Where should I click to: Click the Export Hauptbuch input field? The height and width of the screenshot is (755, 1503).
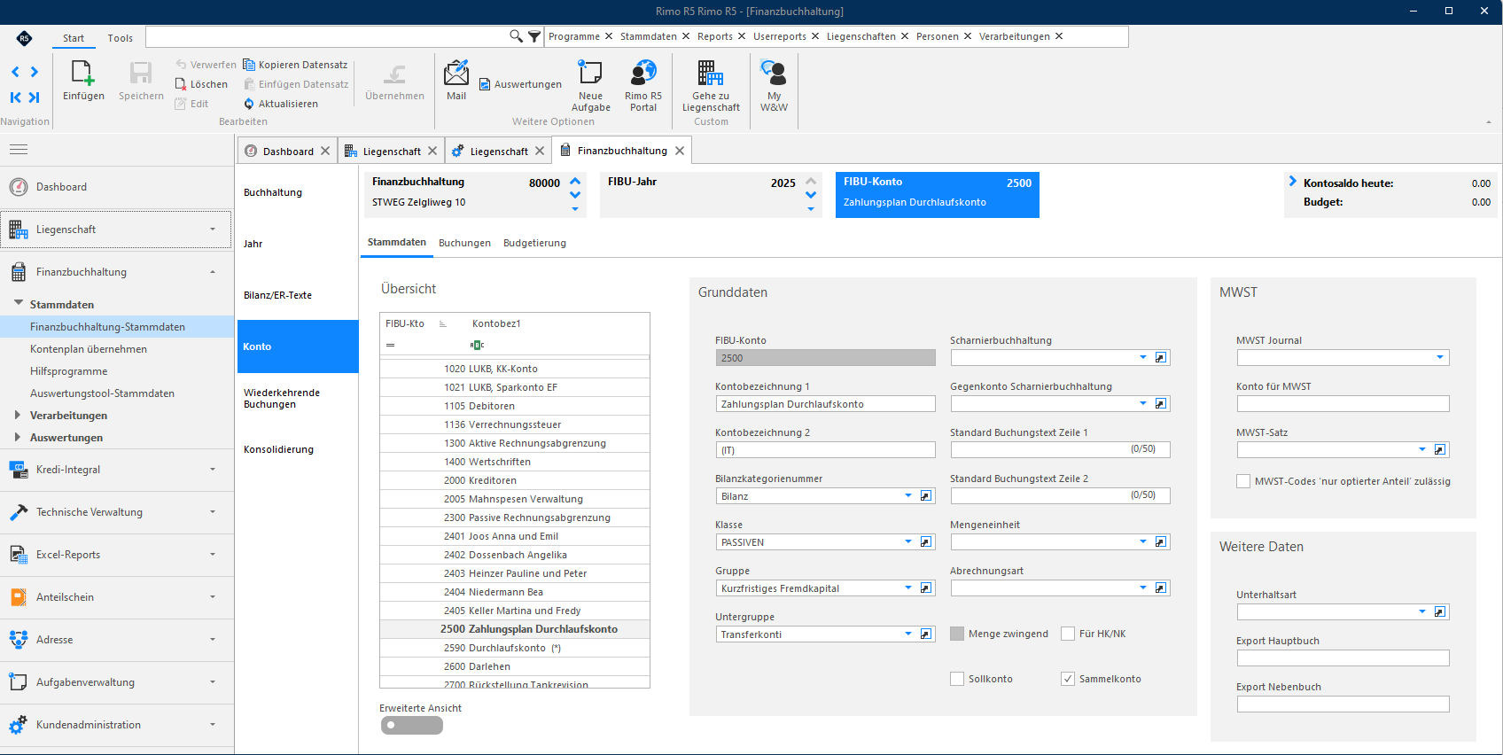coord(1343,658)
